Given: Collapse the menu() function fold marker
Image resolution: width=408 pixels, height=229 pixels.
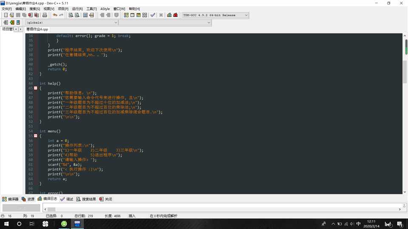Looking at the screenshot, I should click(36, 136).
